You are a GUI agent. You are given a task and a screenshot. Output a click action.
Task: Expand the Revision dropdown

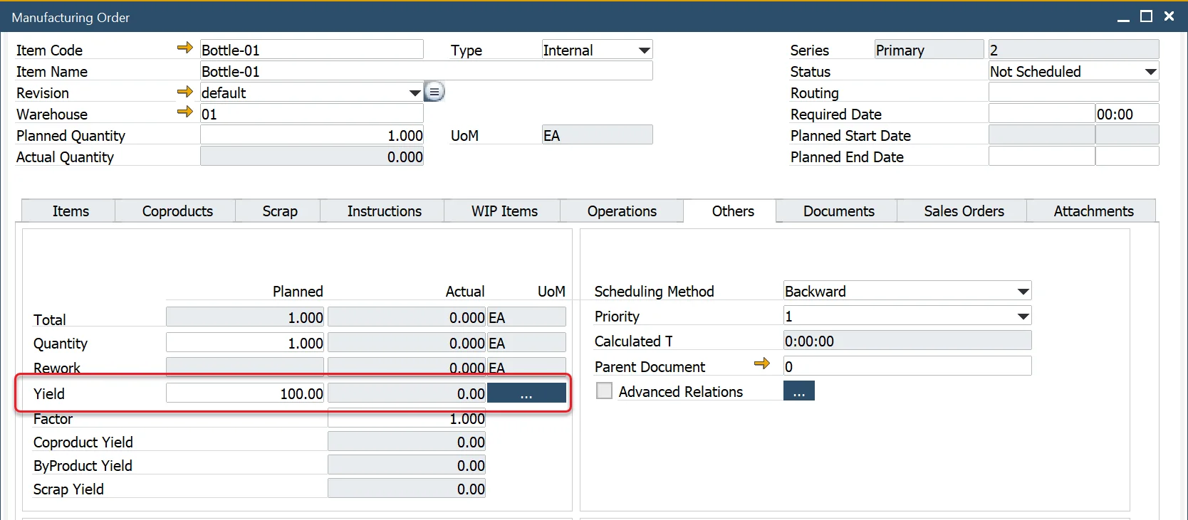415,93
